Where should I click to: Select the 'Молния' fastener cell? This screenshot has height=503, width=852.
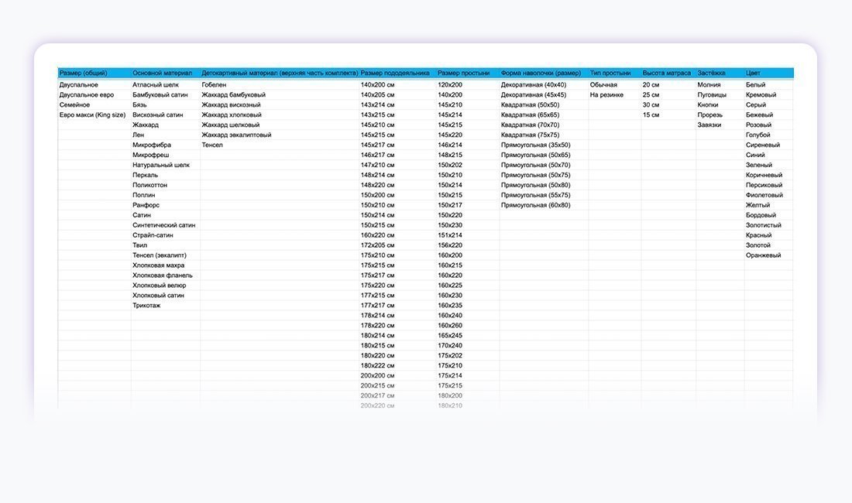[709, 84]
